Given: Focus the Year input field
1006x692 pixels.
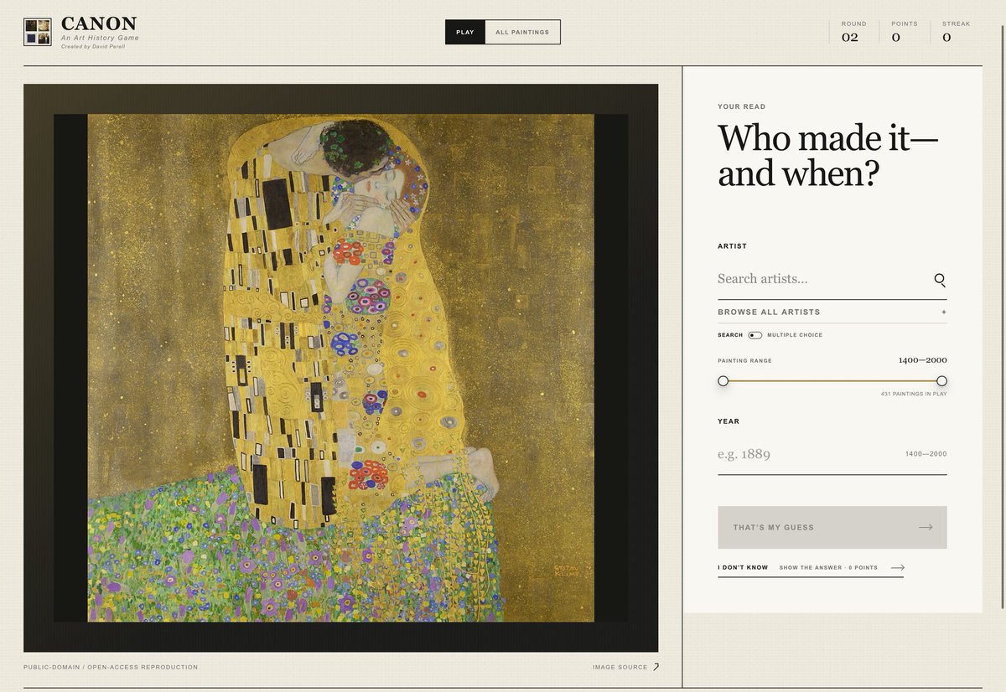Looking at the screenshot, I should [832, 454].
